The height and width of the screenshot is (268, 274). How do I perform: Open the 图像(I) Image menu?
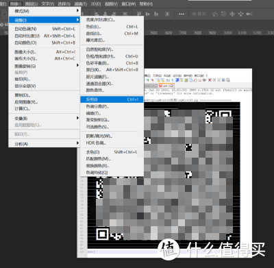(x=16, y=4)
